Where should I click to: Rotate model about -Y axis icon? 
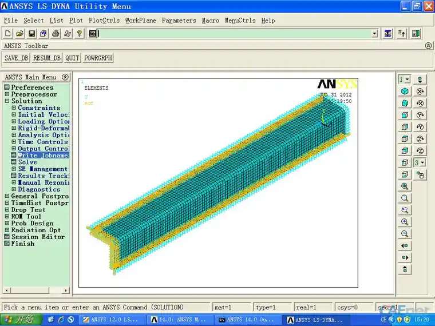tap(420, 127)
